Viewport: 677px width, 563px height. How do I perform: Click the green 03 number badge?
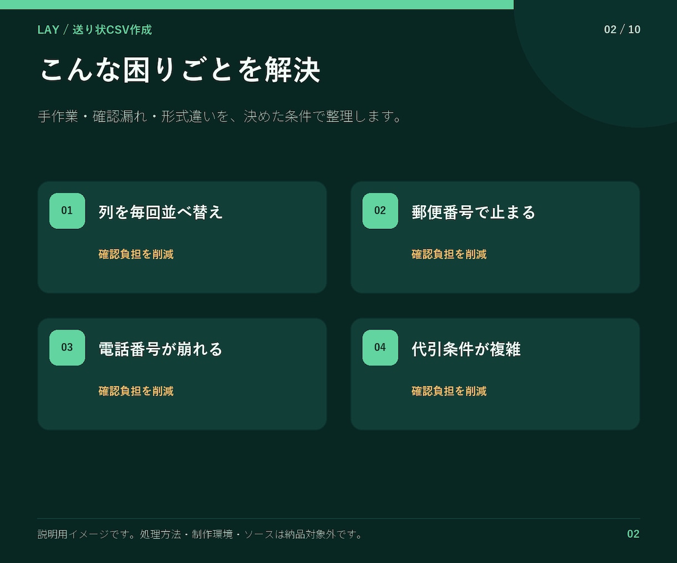tap(67, 348)
